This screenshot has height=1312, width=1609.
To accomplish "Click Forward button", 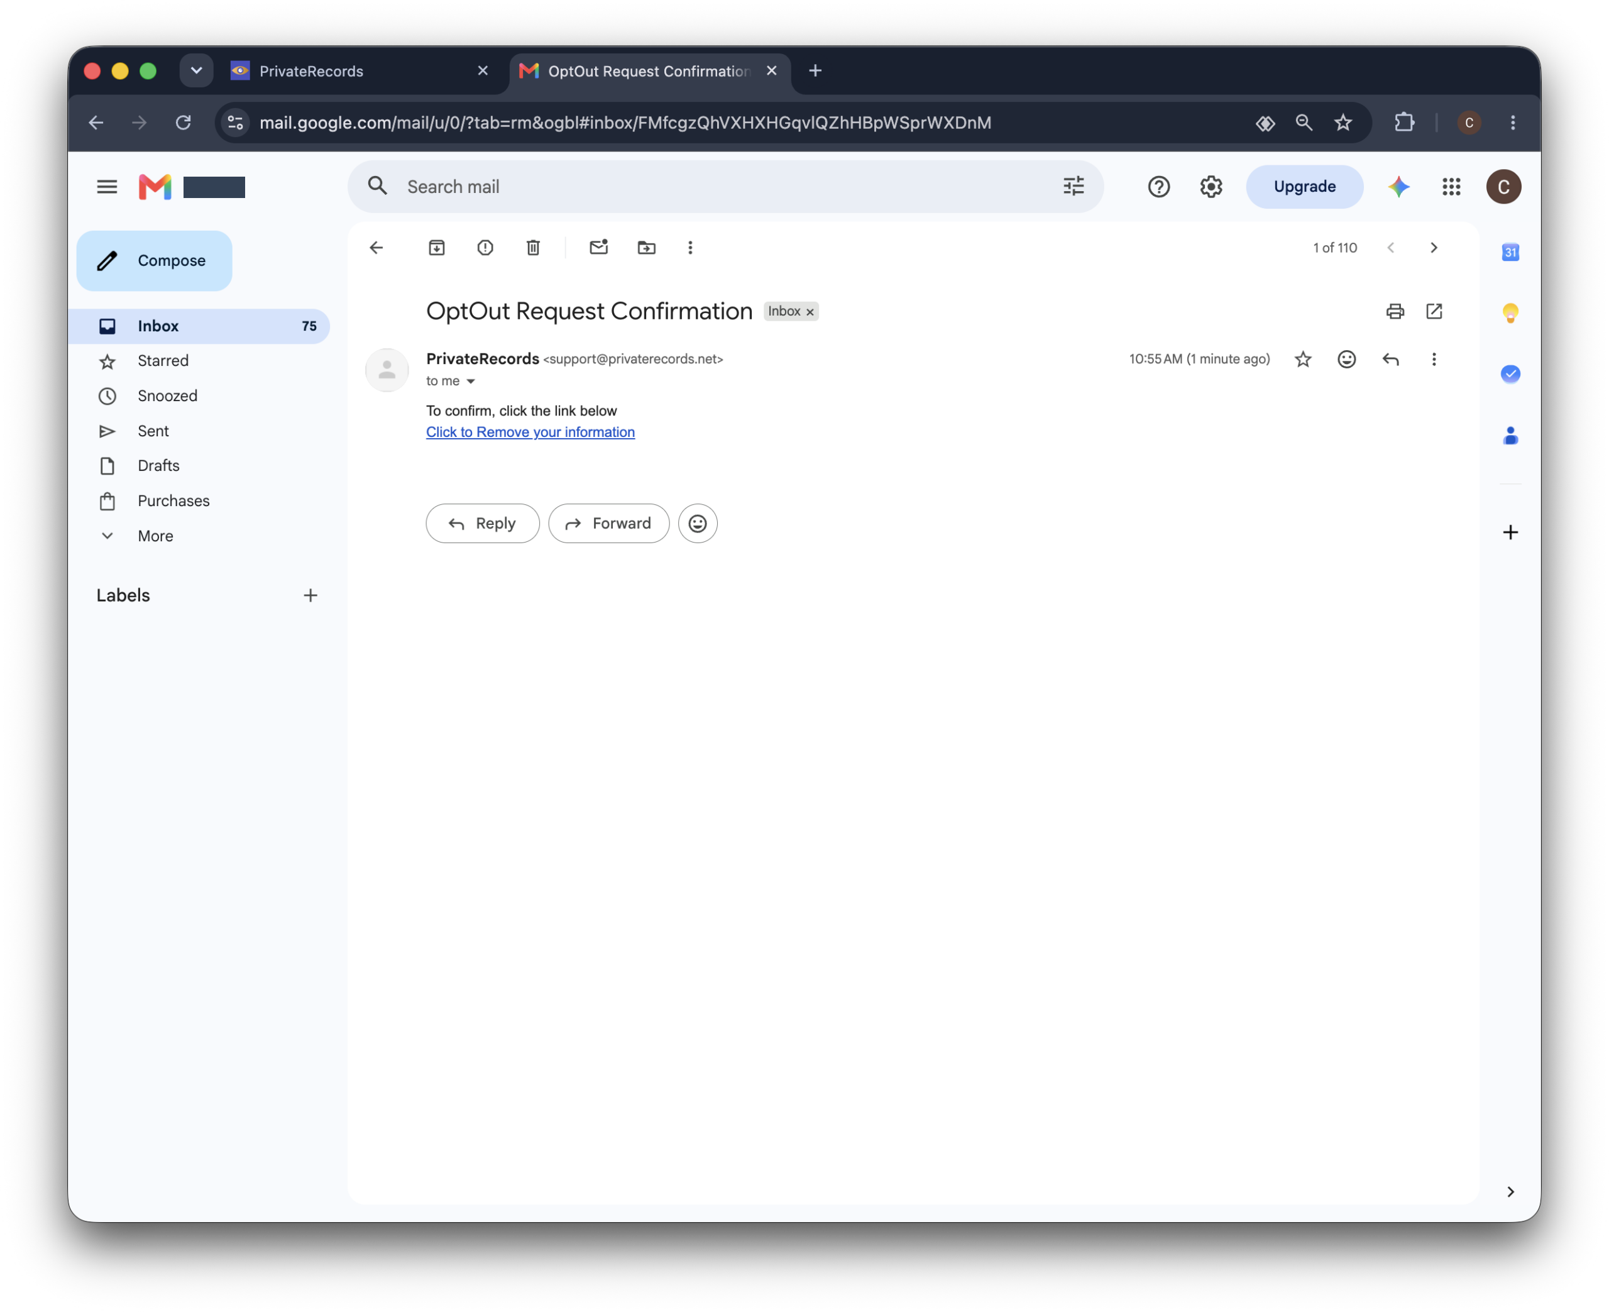I will (x=608, y=524).
